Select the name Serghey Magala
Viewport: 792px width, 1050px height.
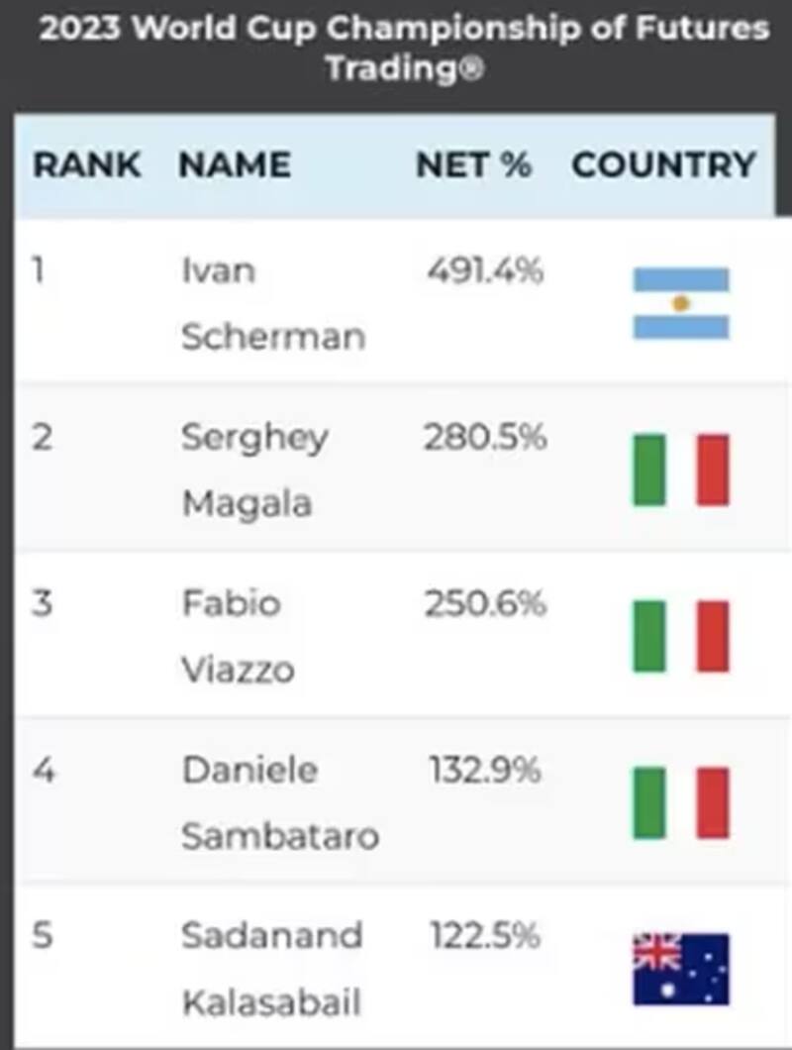tap(254, 470)
